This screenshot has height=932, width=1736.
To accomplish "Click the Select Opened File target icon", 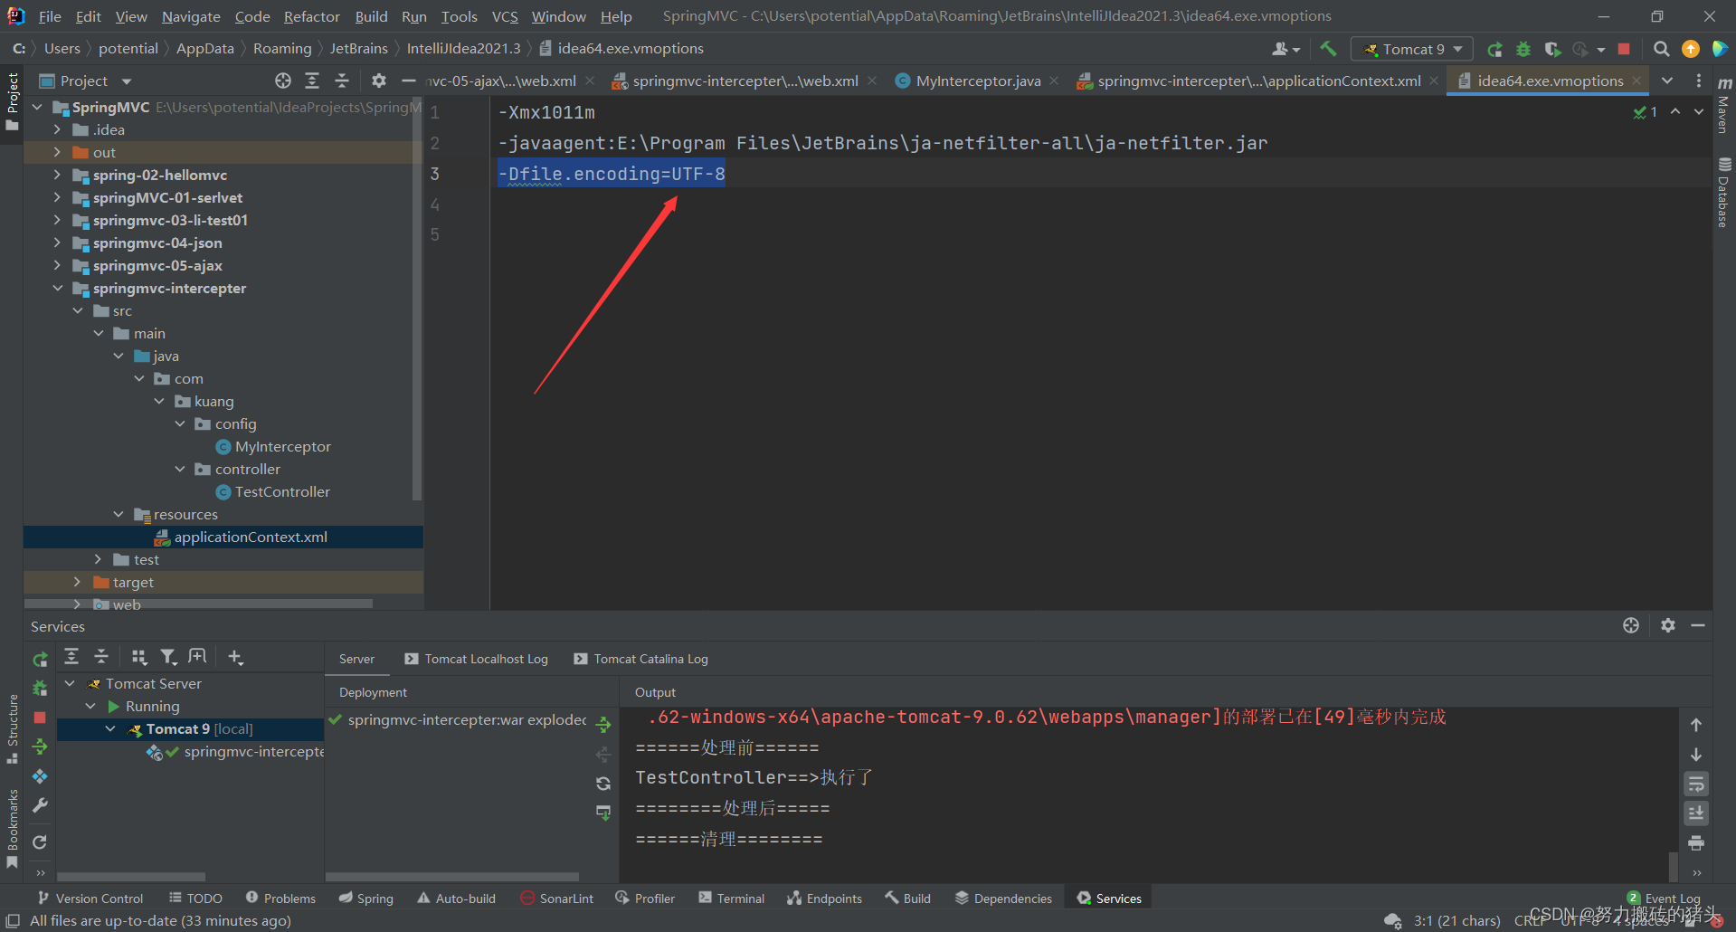I will tap(283, 81).
